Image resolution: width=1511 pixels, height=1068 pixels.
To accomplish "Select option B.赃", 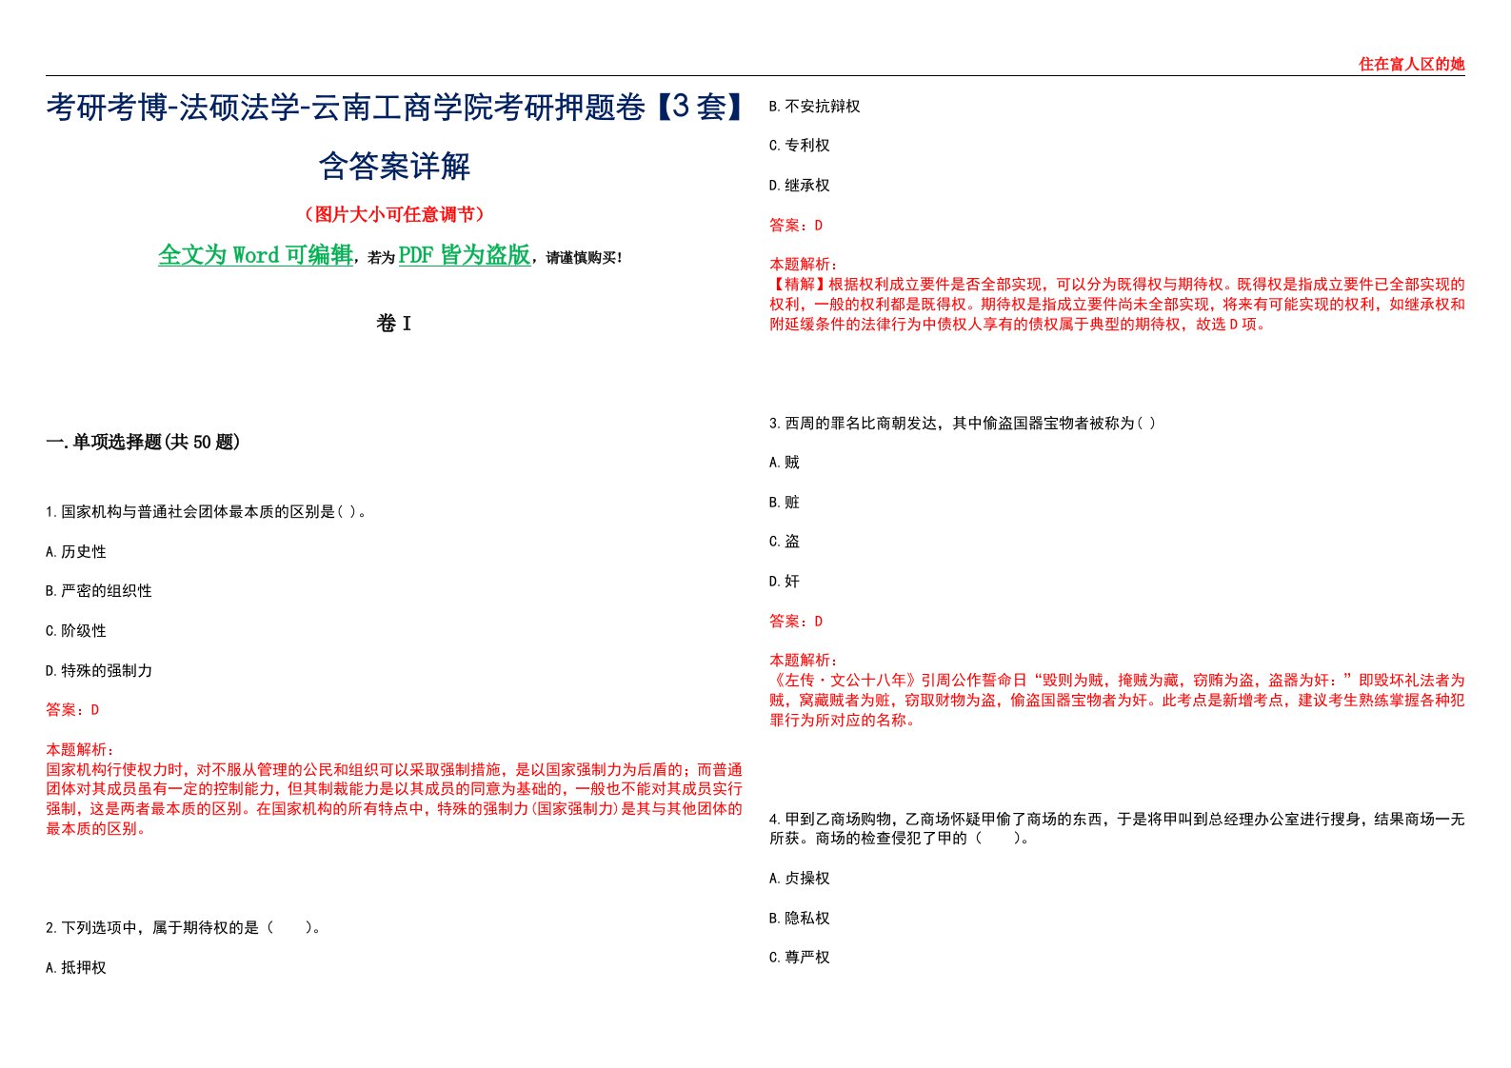I will [x=785, y=503].
